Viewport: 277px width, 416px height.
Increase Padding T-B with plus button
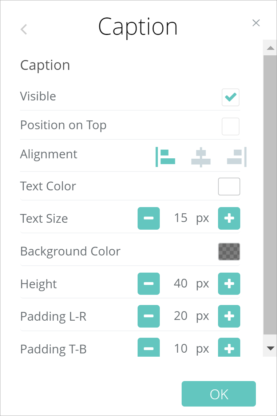(229, 348)
